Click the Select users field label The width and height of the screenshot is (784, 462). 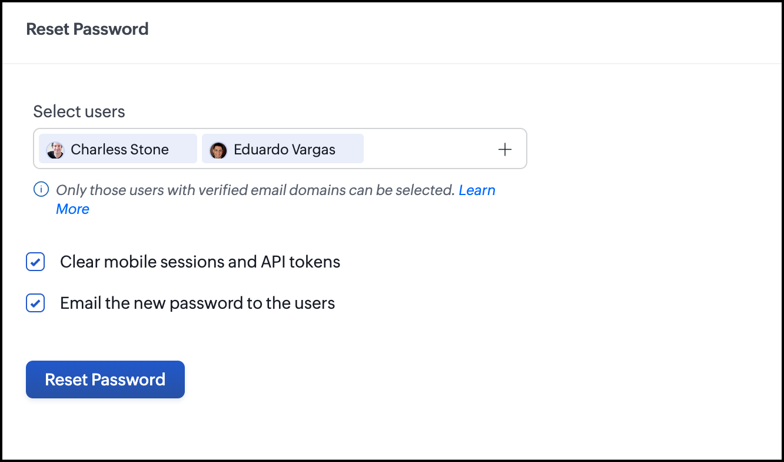tap(79, 111)
